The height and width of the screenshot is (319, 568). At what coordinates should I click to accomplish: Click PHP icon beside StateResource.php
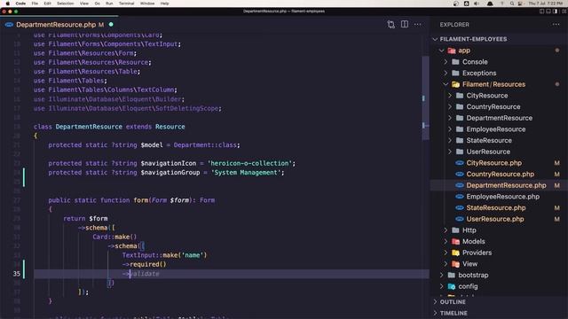click(460, 207)
